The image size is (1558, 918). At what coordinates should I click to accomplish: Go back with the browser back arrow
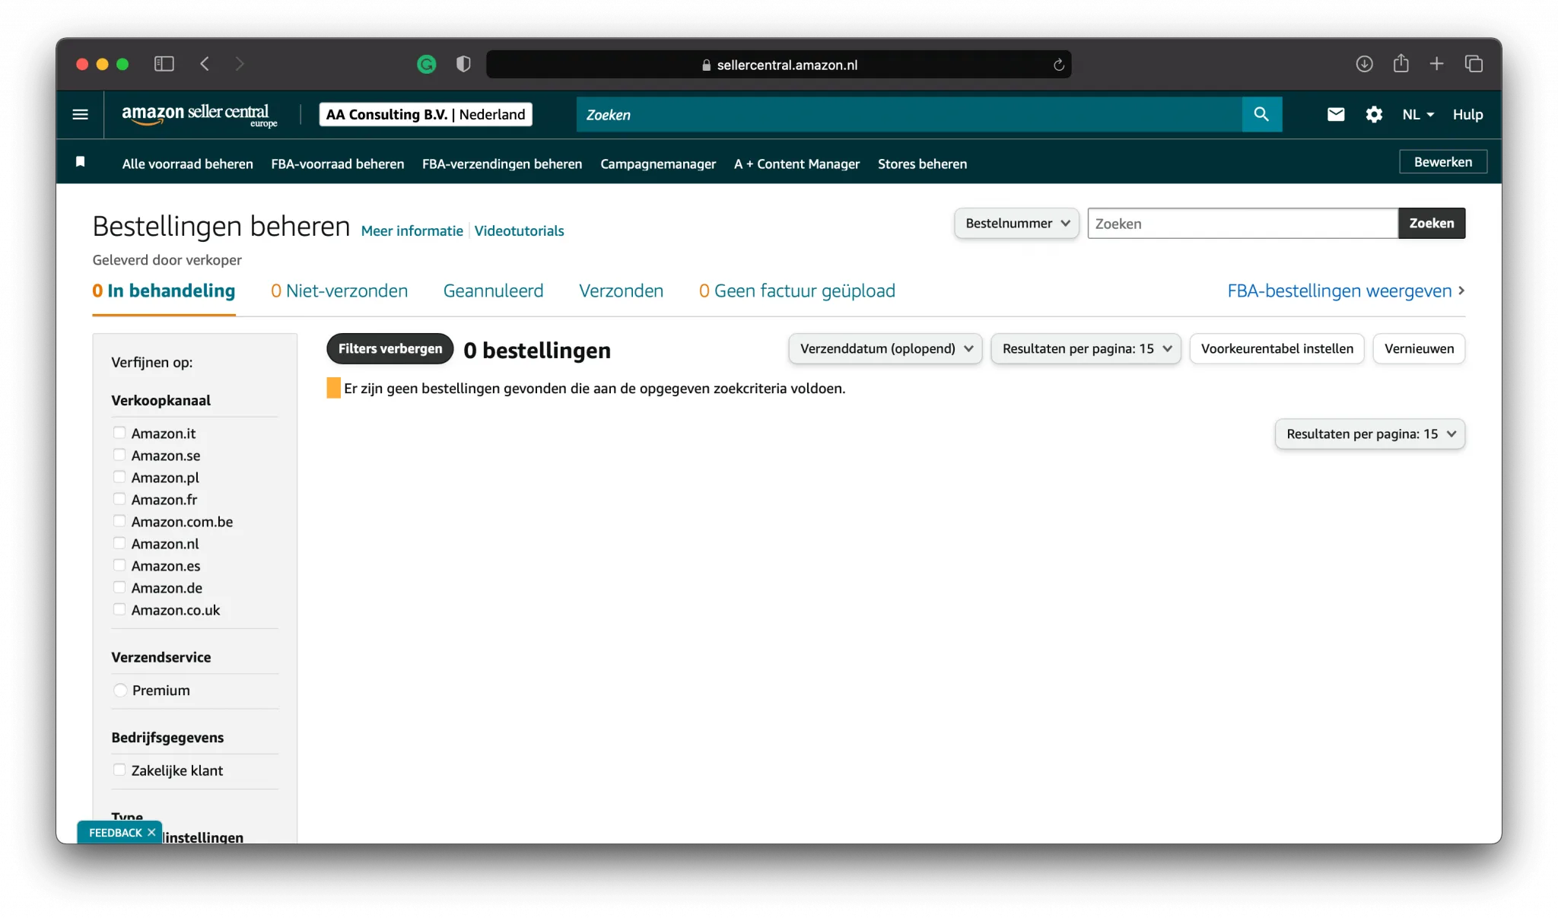coord(205,64)
